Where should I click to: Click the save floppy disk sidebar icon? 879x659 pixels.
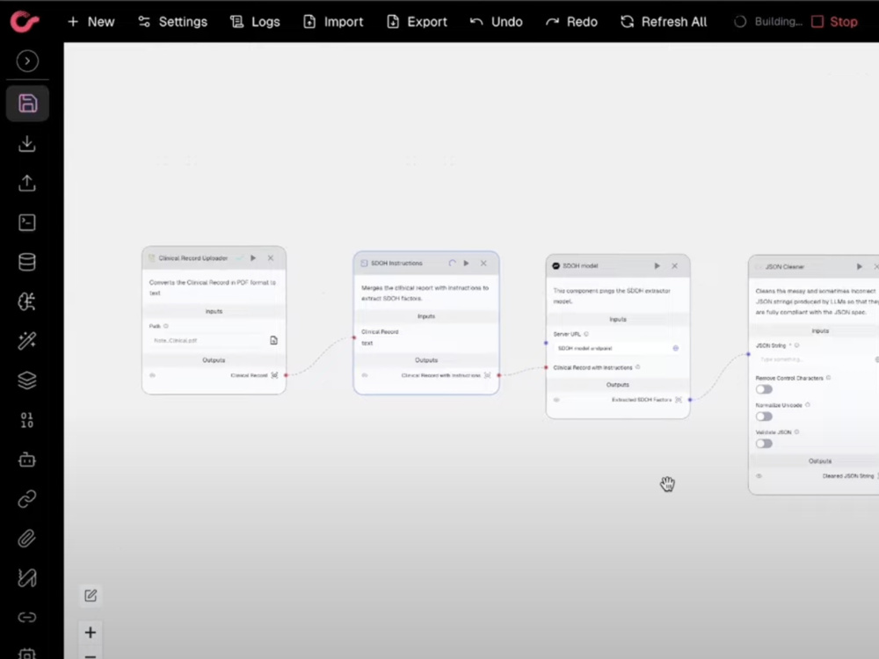point(27,104)
